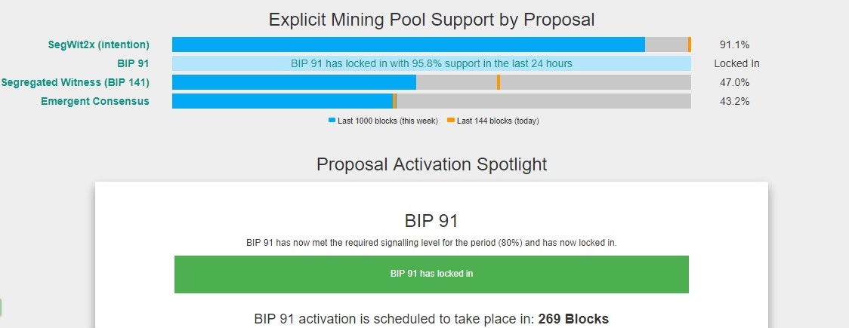The width and height of the screenshot is (849, 328).
Task: Click the orange marker on the BIP 141 bar
Action: (x=498, y=82)
